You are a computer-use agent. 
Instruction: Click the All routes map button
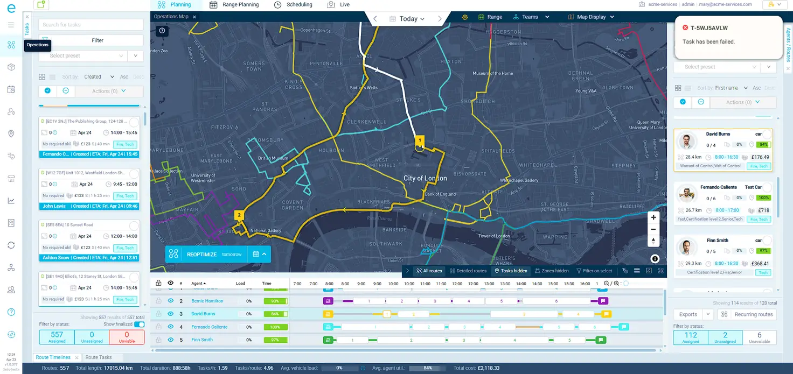pos(429,271)
